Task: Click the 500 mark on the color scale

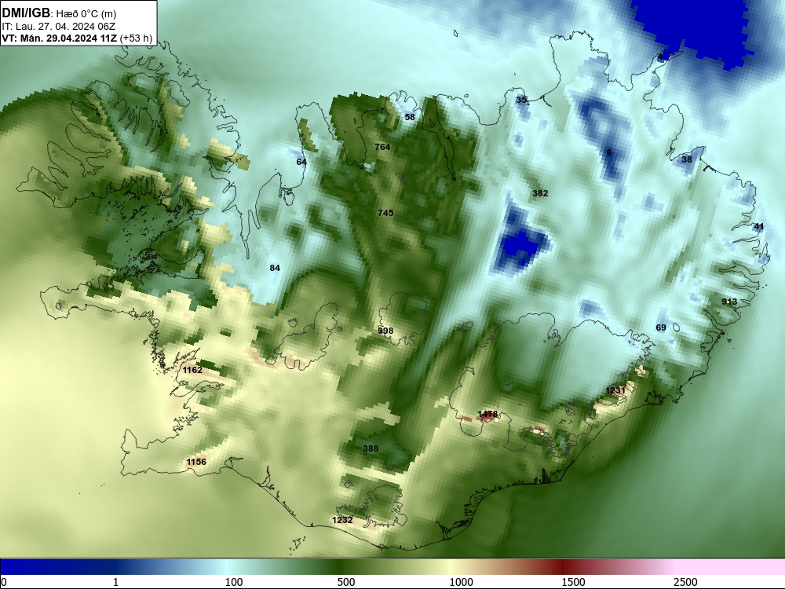Action: [346, 582]
